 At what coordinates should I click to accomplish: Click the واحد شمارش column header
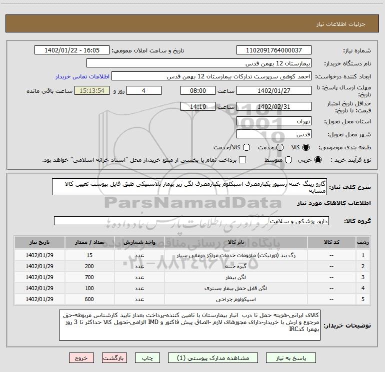(x=139, y=242)
